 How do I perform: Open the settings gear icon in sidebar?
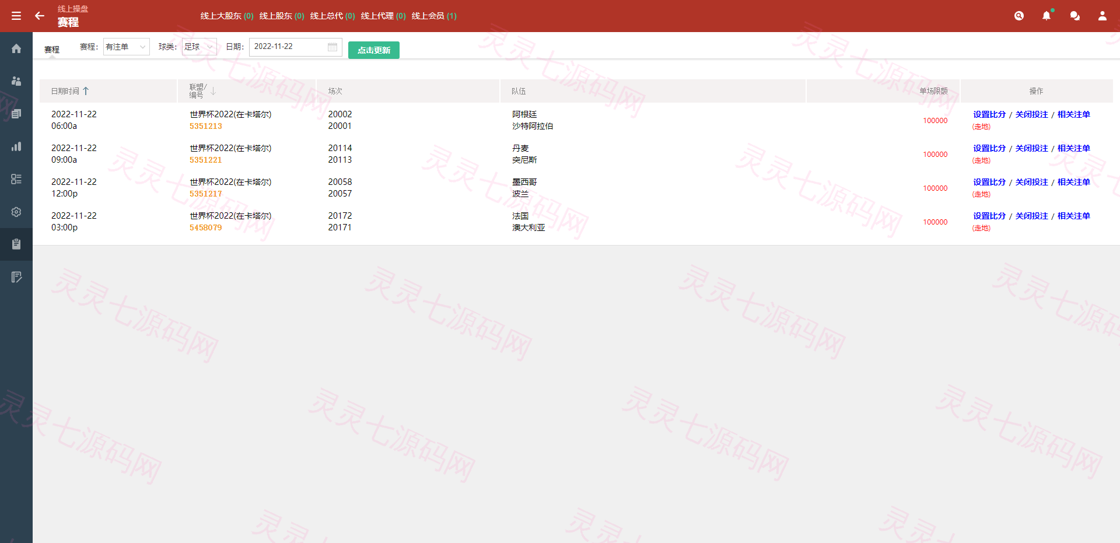16,212
